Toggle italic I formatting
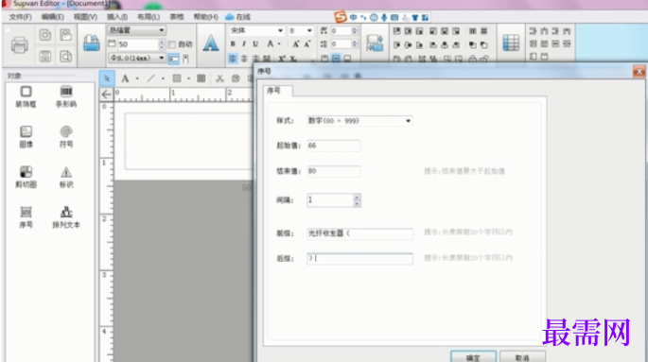Image resolution: width=648 pixels, height=362 pixels. tap(244, 44)
